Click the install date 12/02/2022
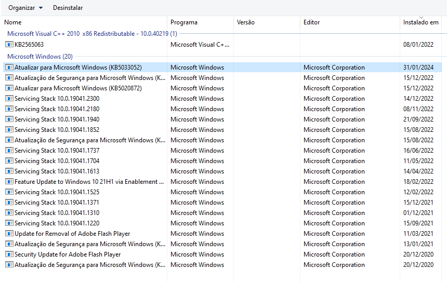 click(x=418, y=192)
